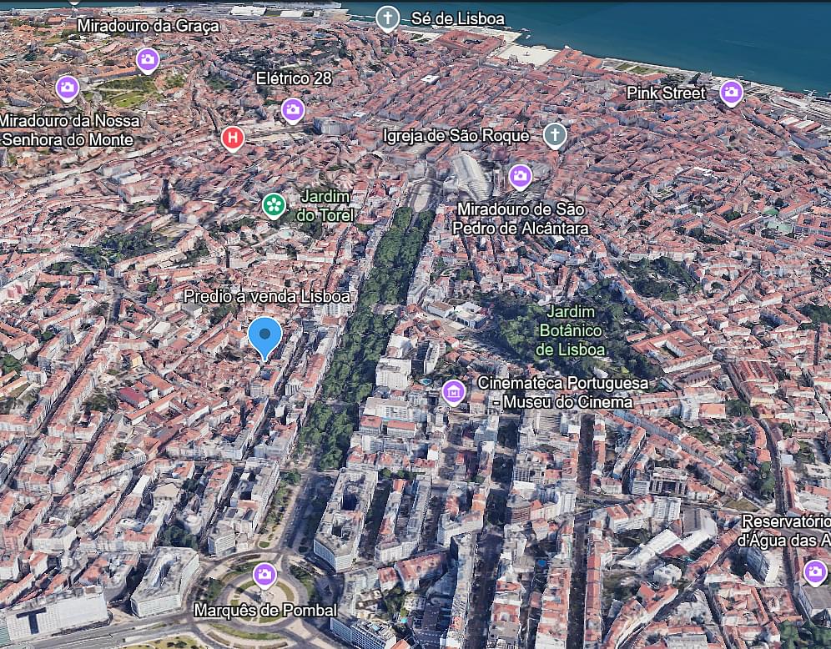Open the Igreja de São Roque church pin

[x=555, y=136]
